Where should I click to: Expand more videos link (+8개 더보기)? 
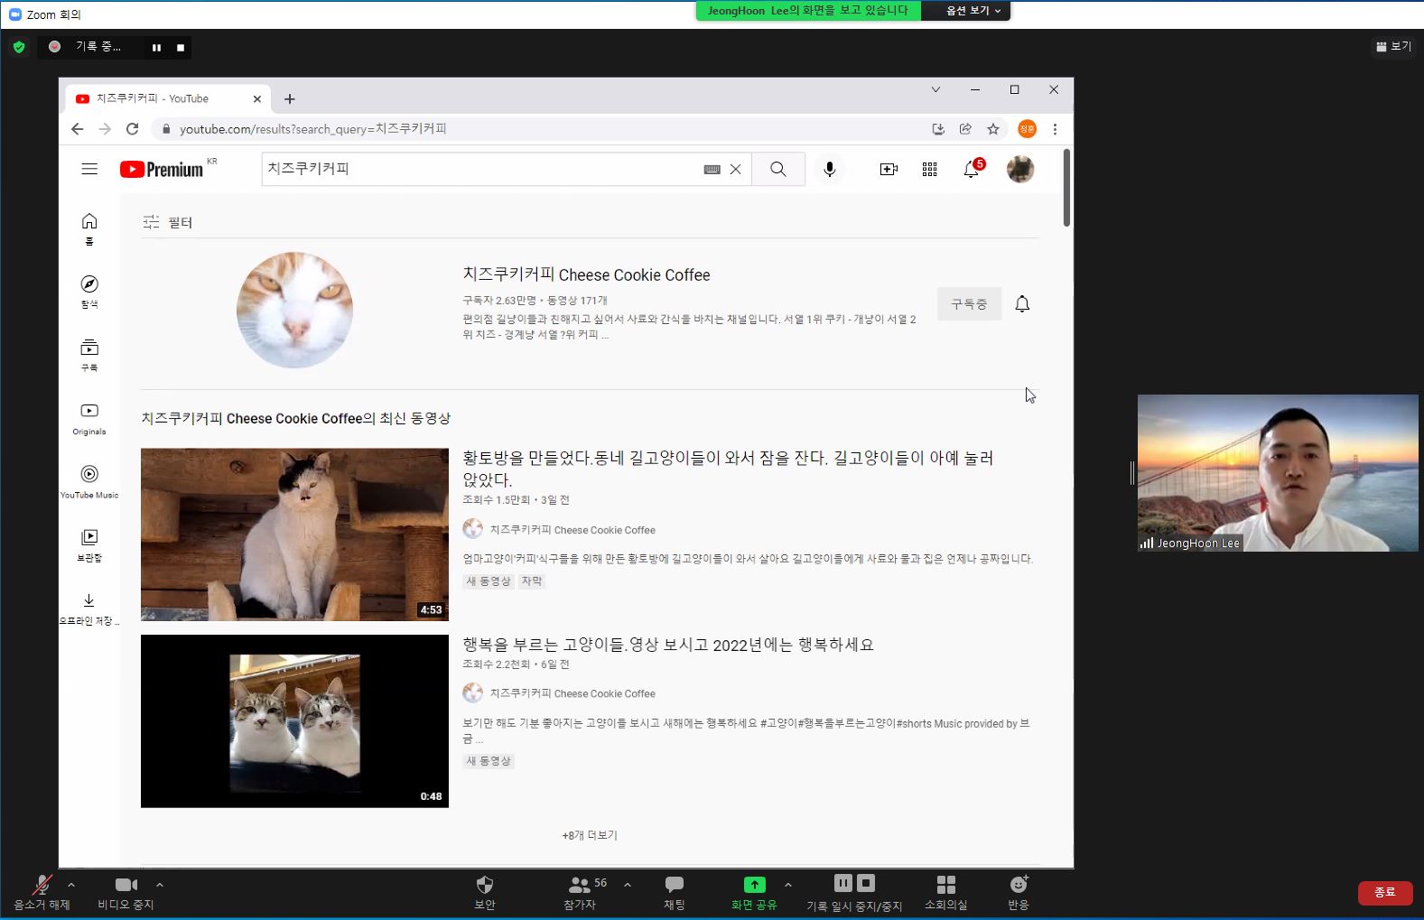(x=589, y=835)
